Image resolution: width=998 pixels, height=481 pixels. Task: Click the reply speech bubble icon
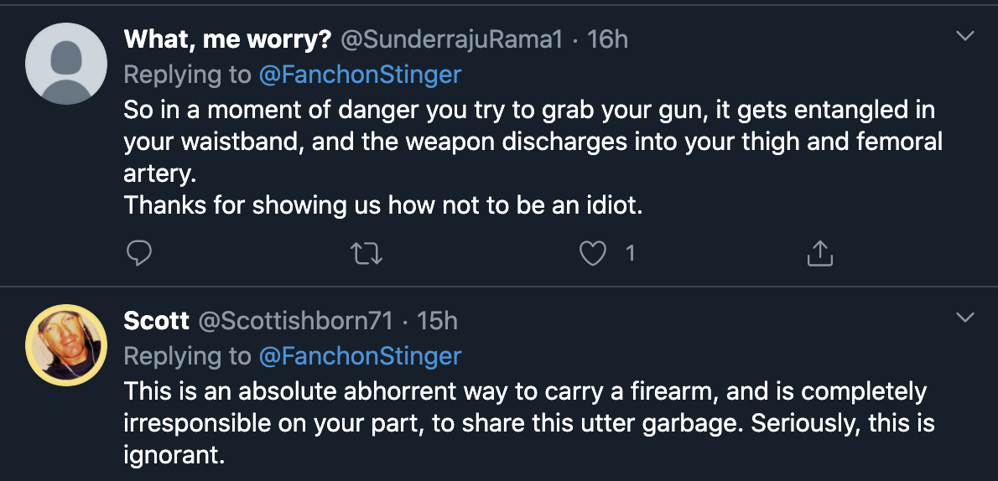pyautogui.click(x=138, y=254)
